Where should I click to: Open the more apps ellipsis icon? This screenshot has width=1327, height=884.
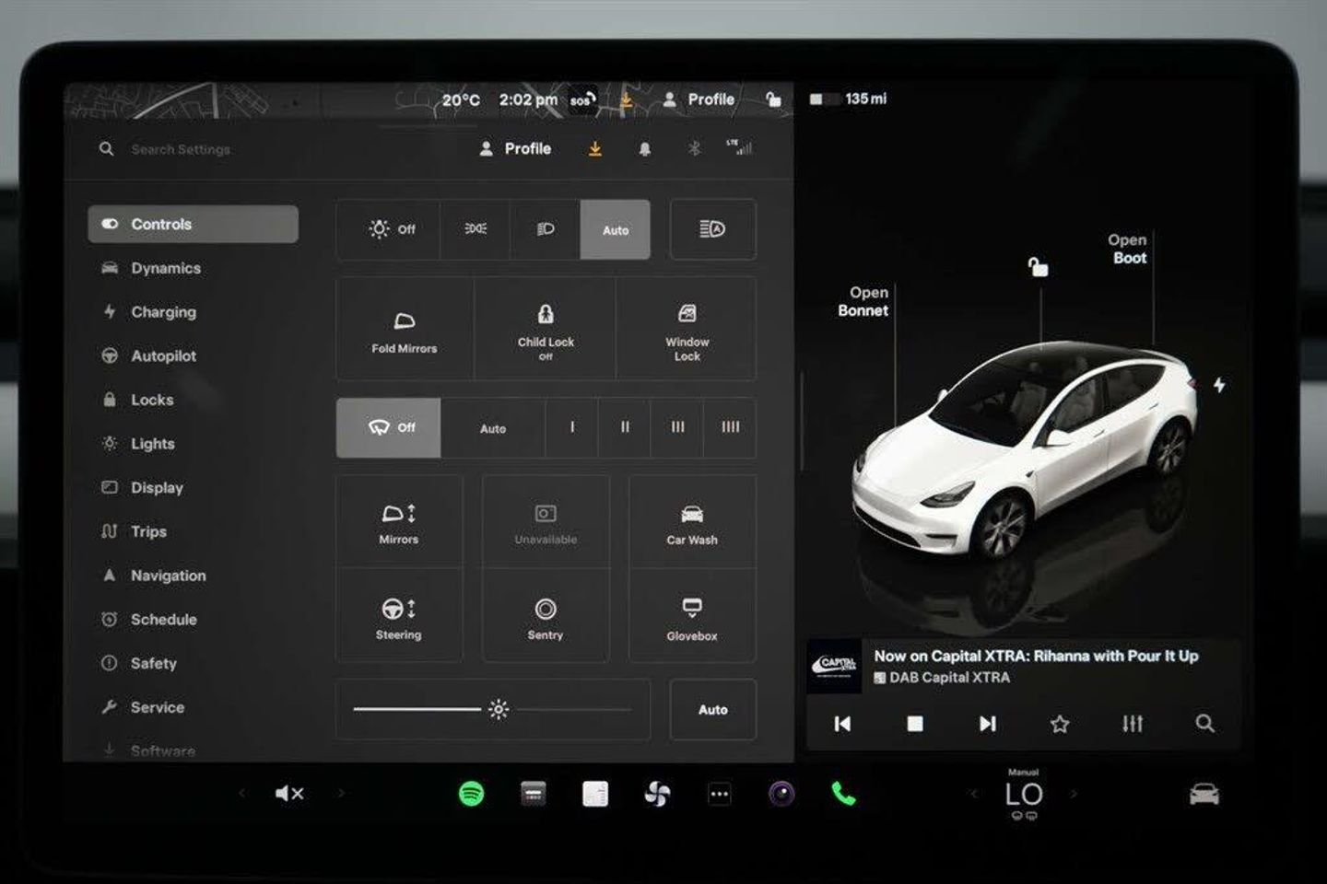click(x=719, y=794)
